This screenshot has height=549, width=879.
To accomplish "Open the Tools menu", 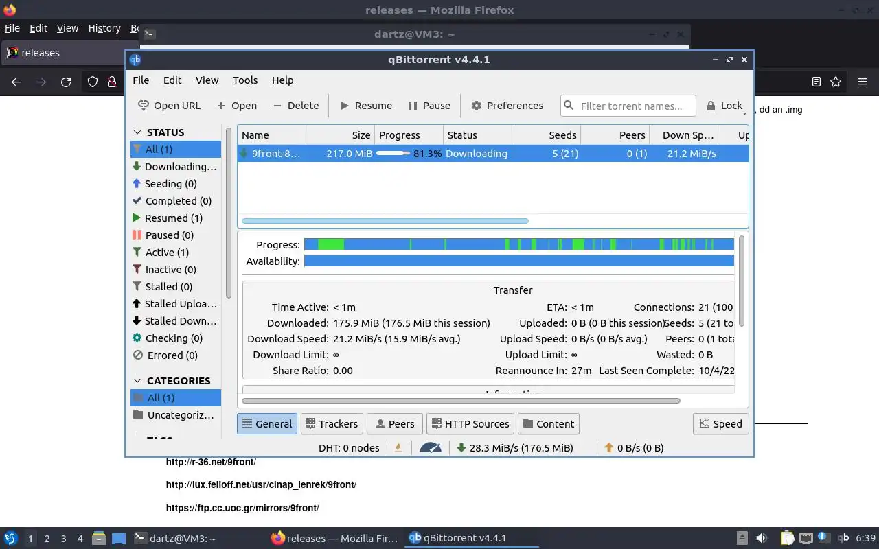I will coord(245,80).
